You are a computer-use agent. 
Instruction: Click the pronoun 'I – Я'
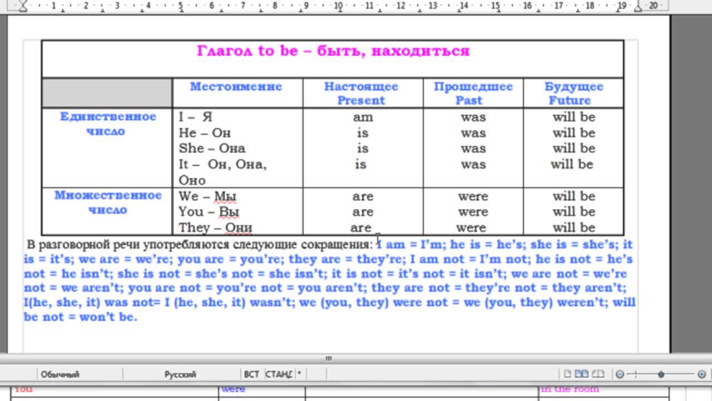(x=195, y=117)
